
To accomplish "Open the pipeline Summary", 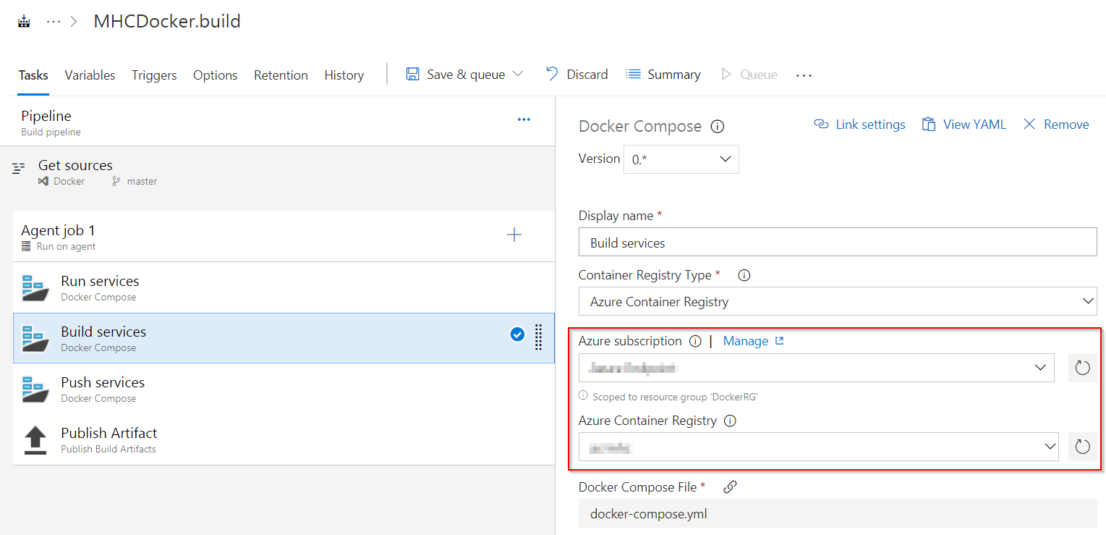I will tap(663, 74).
